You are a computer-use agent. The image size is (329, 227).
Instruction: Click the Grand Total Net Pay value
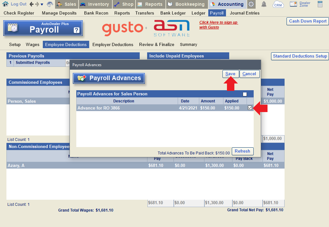click(275, 210)
